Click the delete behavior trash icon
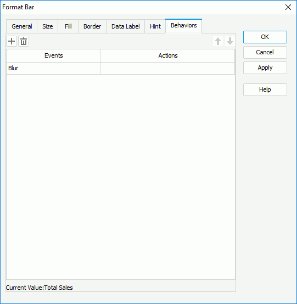The width and height of the screenshot is (297, 304). pyautogui.click(x=24, y=41)
